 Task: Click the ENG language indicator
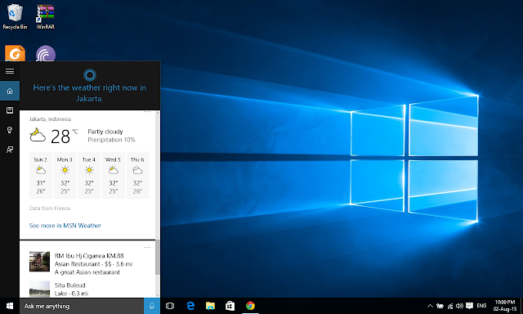pyautogui.click(x=481, y=306)
